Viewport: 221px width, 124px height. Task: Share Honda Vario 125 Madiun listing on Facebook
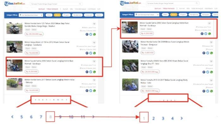coord(87,34)
